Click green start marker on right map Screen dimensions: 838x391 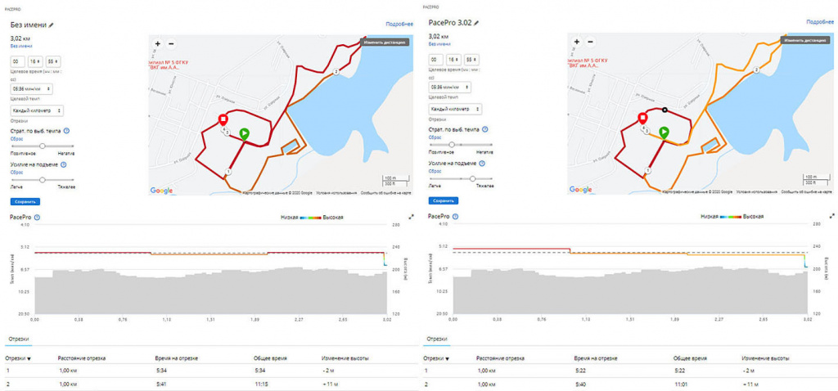(x=663, y=132)
